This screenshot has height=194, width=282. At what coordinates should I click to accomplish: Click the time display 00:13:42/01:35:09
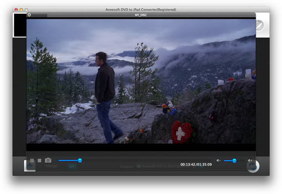[196, 164]
